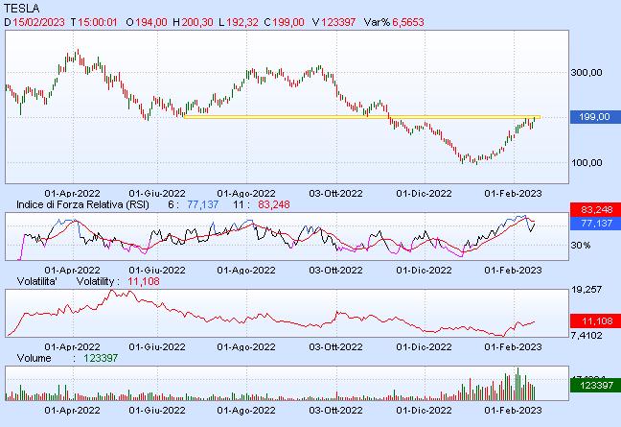Viewport: 621px width, 427px height.
Task: Click 03-Ott-2022 under the volatility panel
Action: 335,347
